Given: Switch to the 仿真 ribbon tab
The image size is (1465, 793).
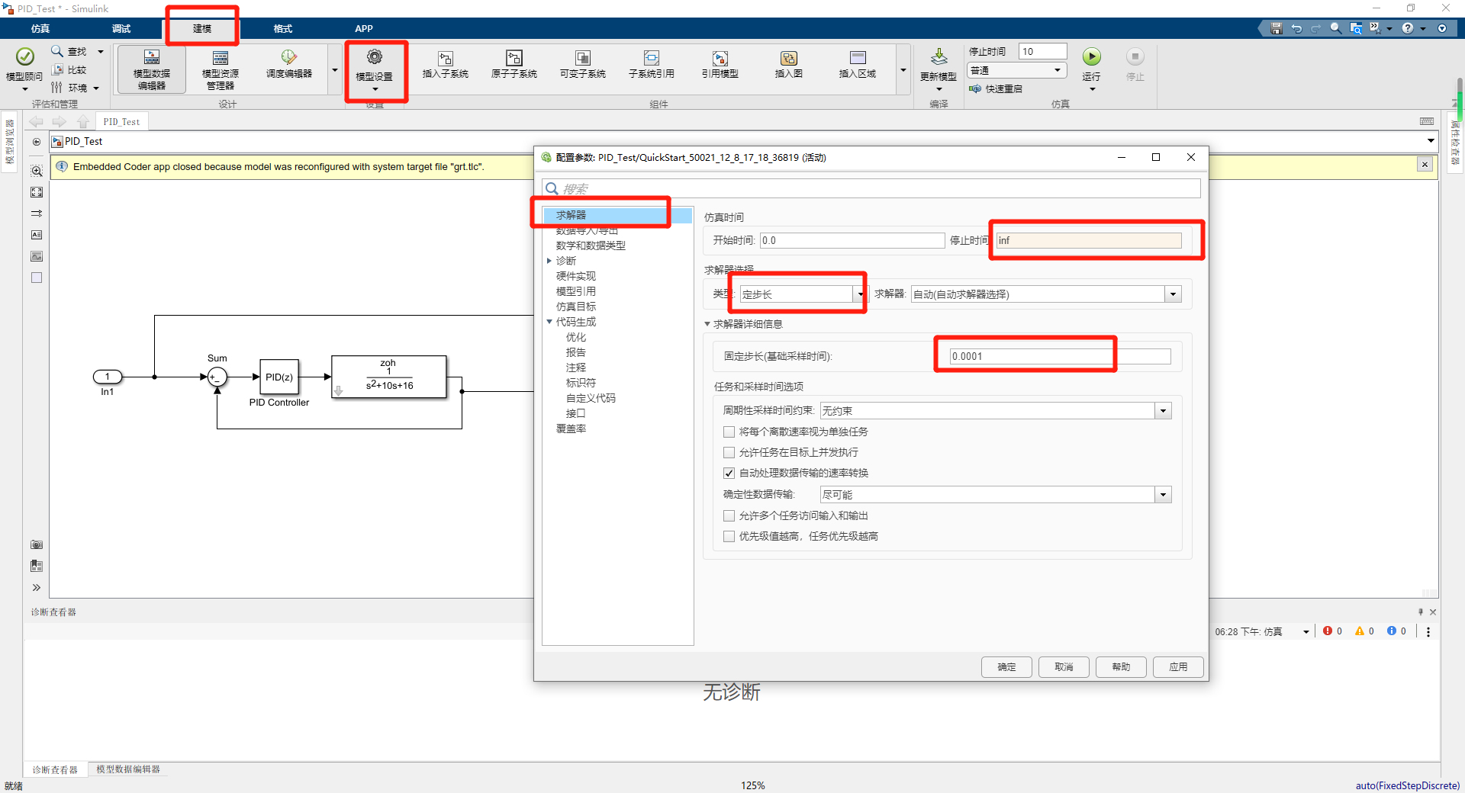Looking at the screenshot, I should coord(40,28).
